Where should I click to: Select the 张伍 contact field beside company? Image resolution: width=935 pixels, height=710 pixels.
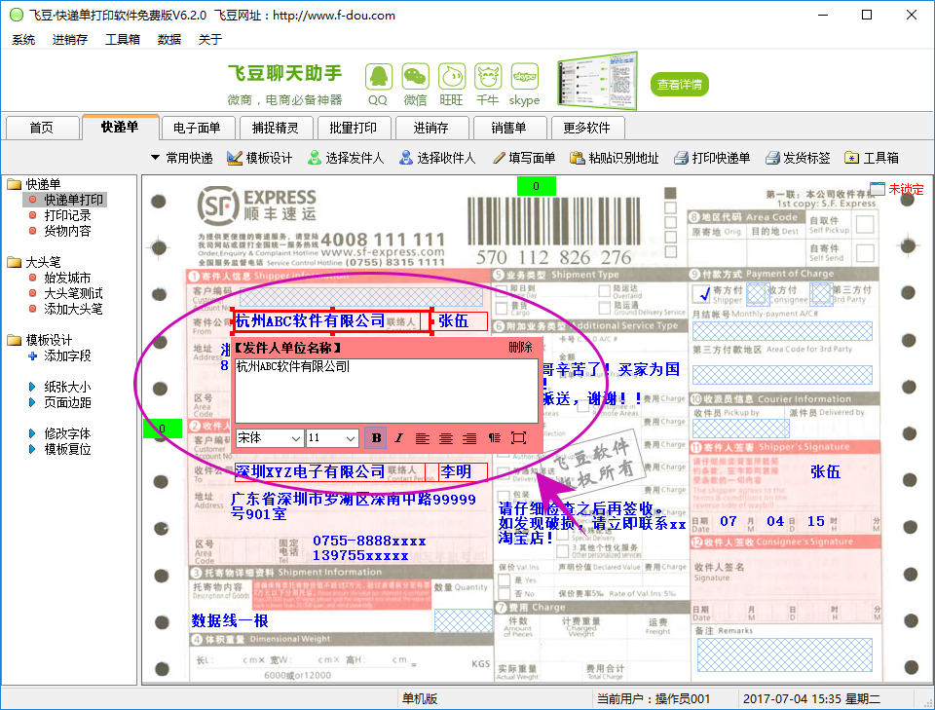click(460, 321)
